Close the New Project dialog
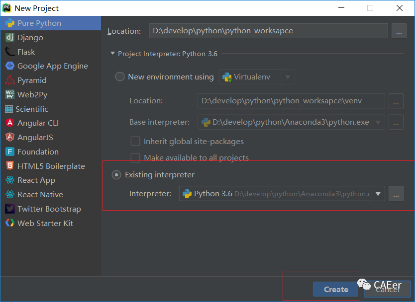This screenshot has width=415, height=302. tap(400, 8)
